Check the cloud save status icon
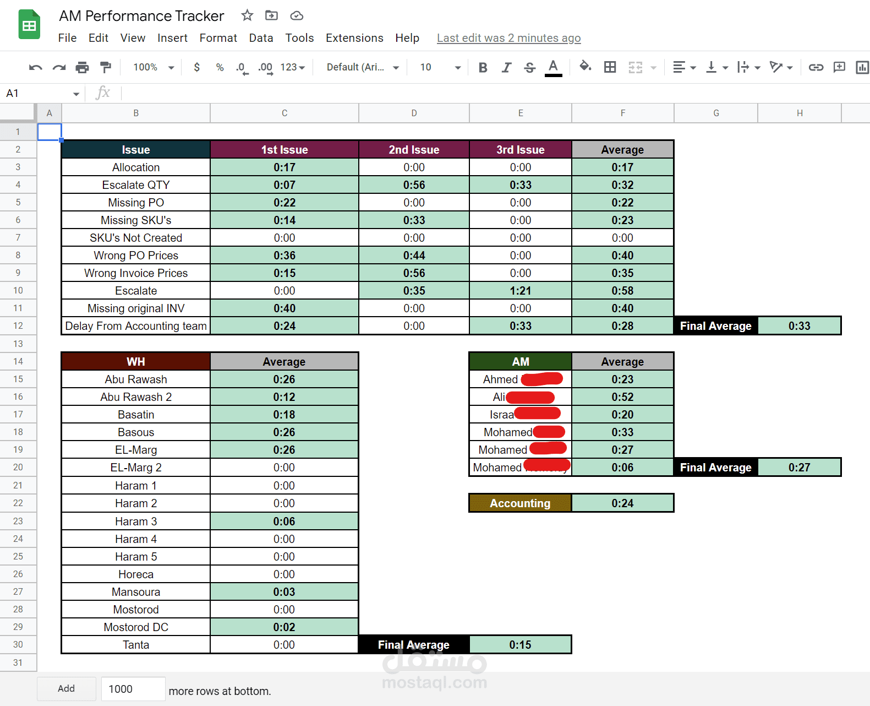Screen dimensions: 870x706 297,15
